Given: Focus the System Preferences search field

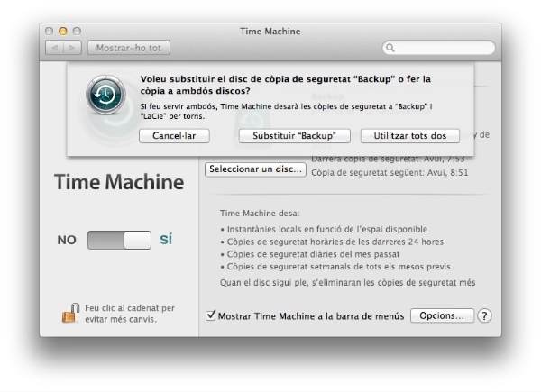Looking at the screenshot, I should 438,48.
